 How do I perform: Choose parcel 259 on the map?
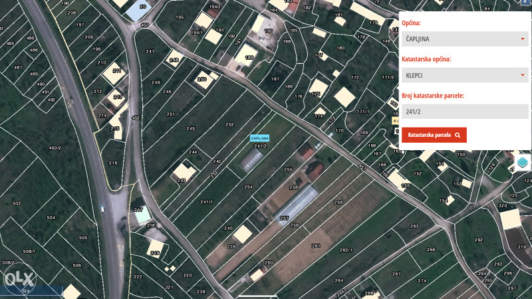coord(338,202)
